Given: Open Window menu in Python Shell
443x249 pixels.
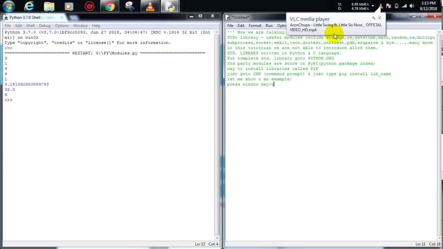Looking at the screenshot, I should pos(80,26).
